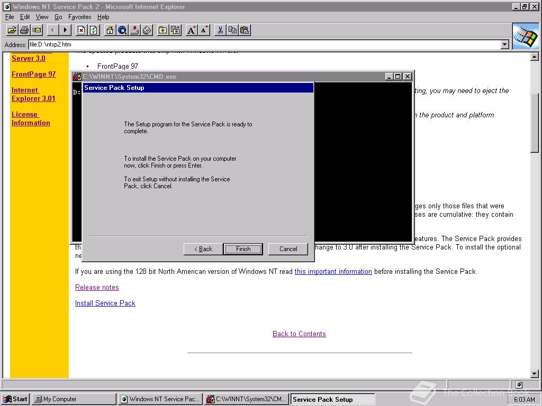Increase font size with larger A icon
This screenshot has height=406, width=542.
click(x=191, y=30)
